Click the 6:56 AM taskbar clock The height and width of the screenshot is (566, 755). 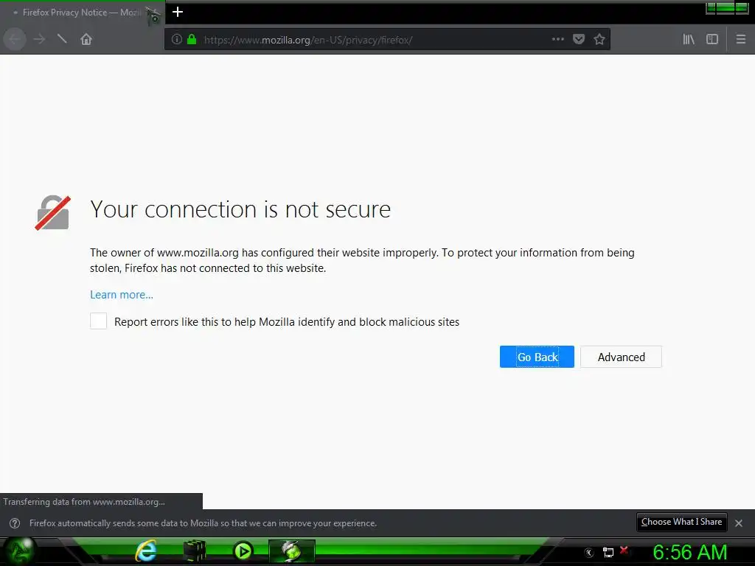[689, 553]
